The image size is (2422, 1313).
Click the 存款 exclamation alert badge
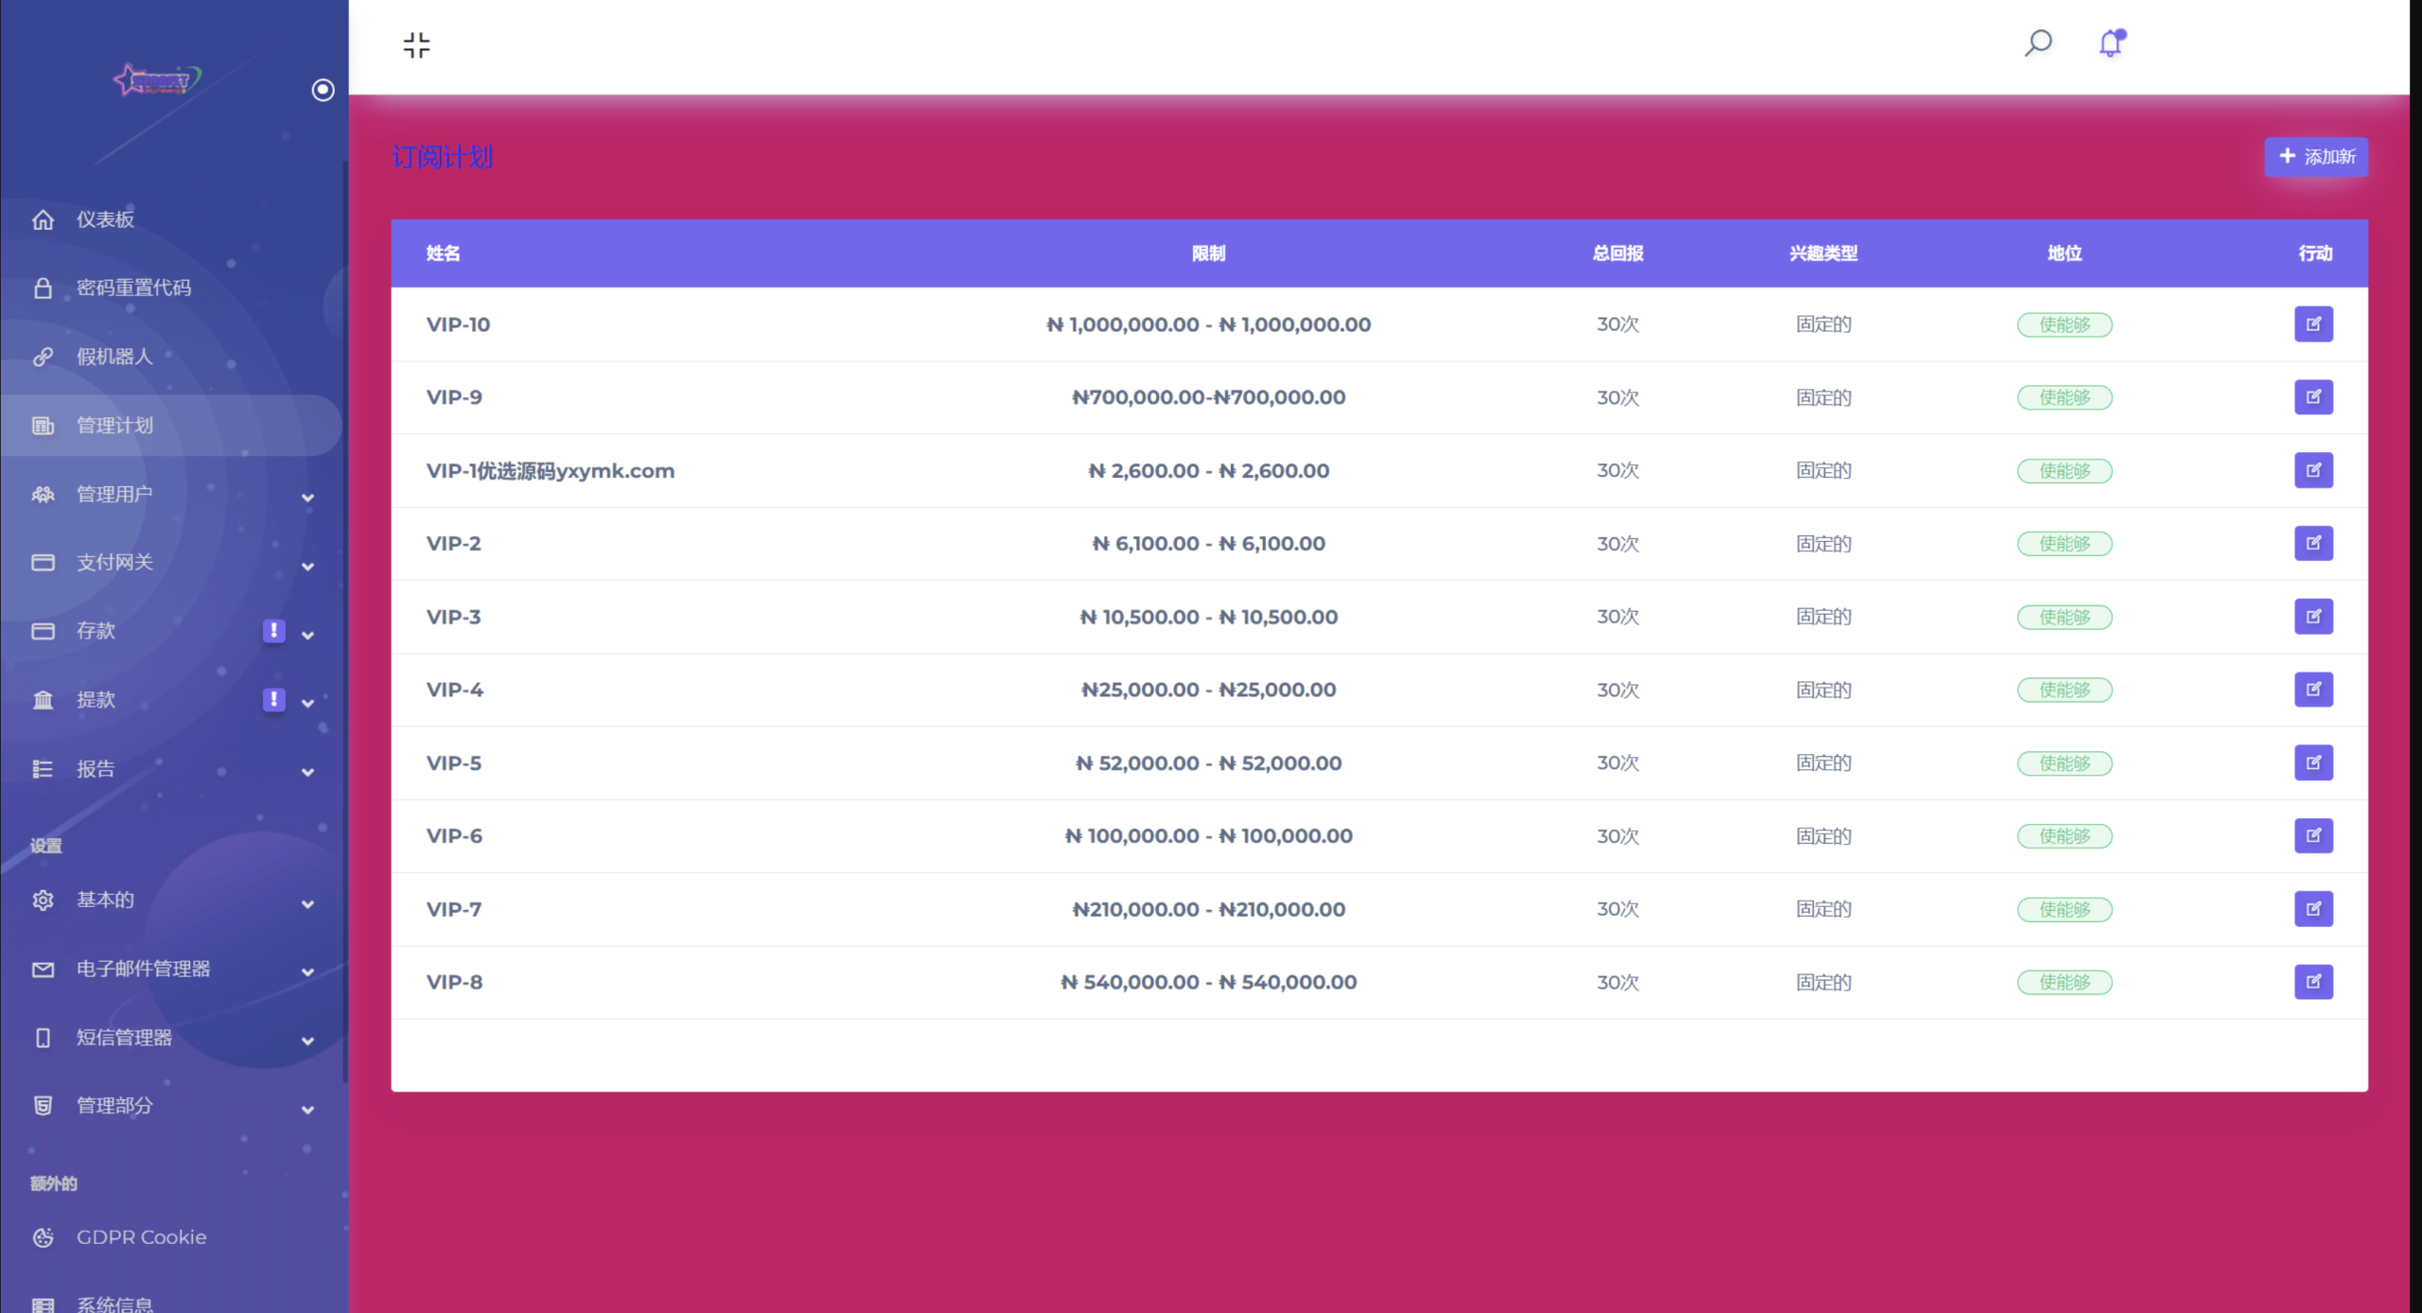click(x=273, y=630)
